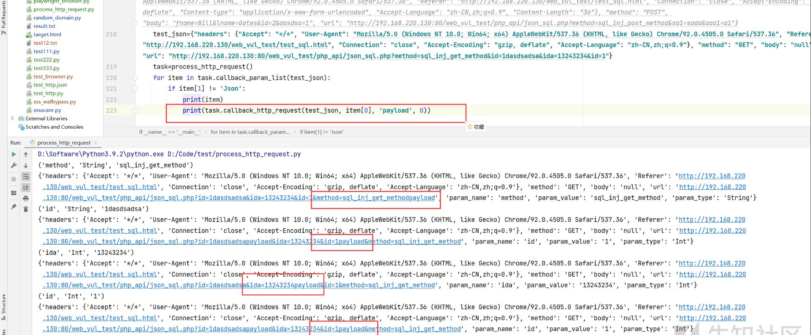811x335 pixels.
Task: Click line number 223 in the gutter
Action: [112, 111]
